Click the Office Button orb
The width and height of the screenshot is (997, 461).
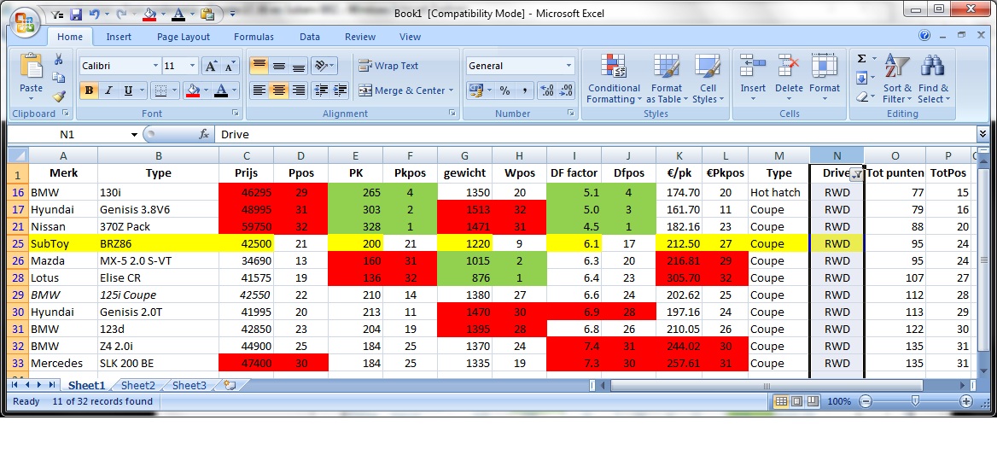(x=25, y=24)
